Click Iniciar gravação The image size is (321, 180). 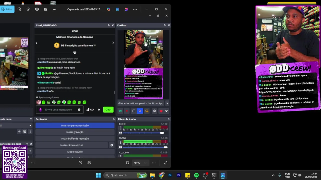[x=75, y=132]
